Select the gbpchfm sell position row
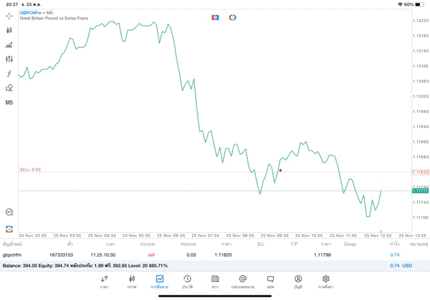This screenshot has width=430, height=300. tap(202, 255)
